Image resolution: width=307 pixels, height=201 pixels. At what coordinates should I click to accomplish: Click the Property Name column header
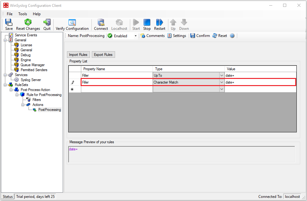pyautogui.click(x=117, y=69)
